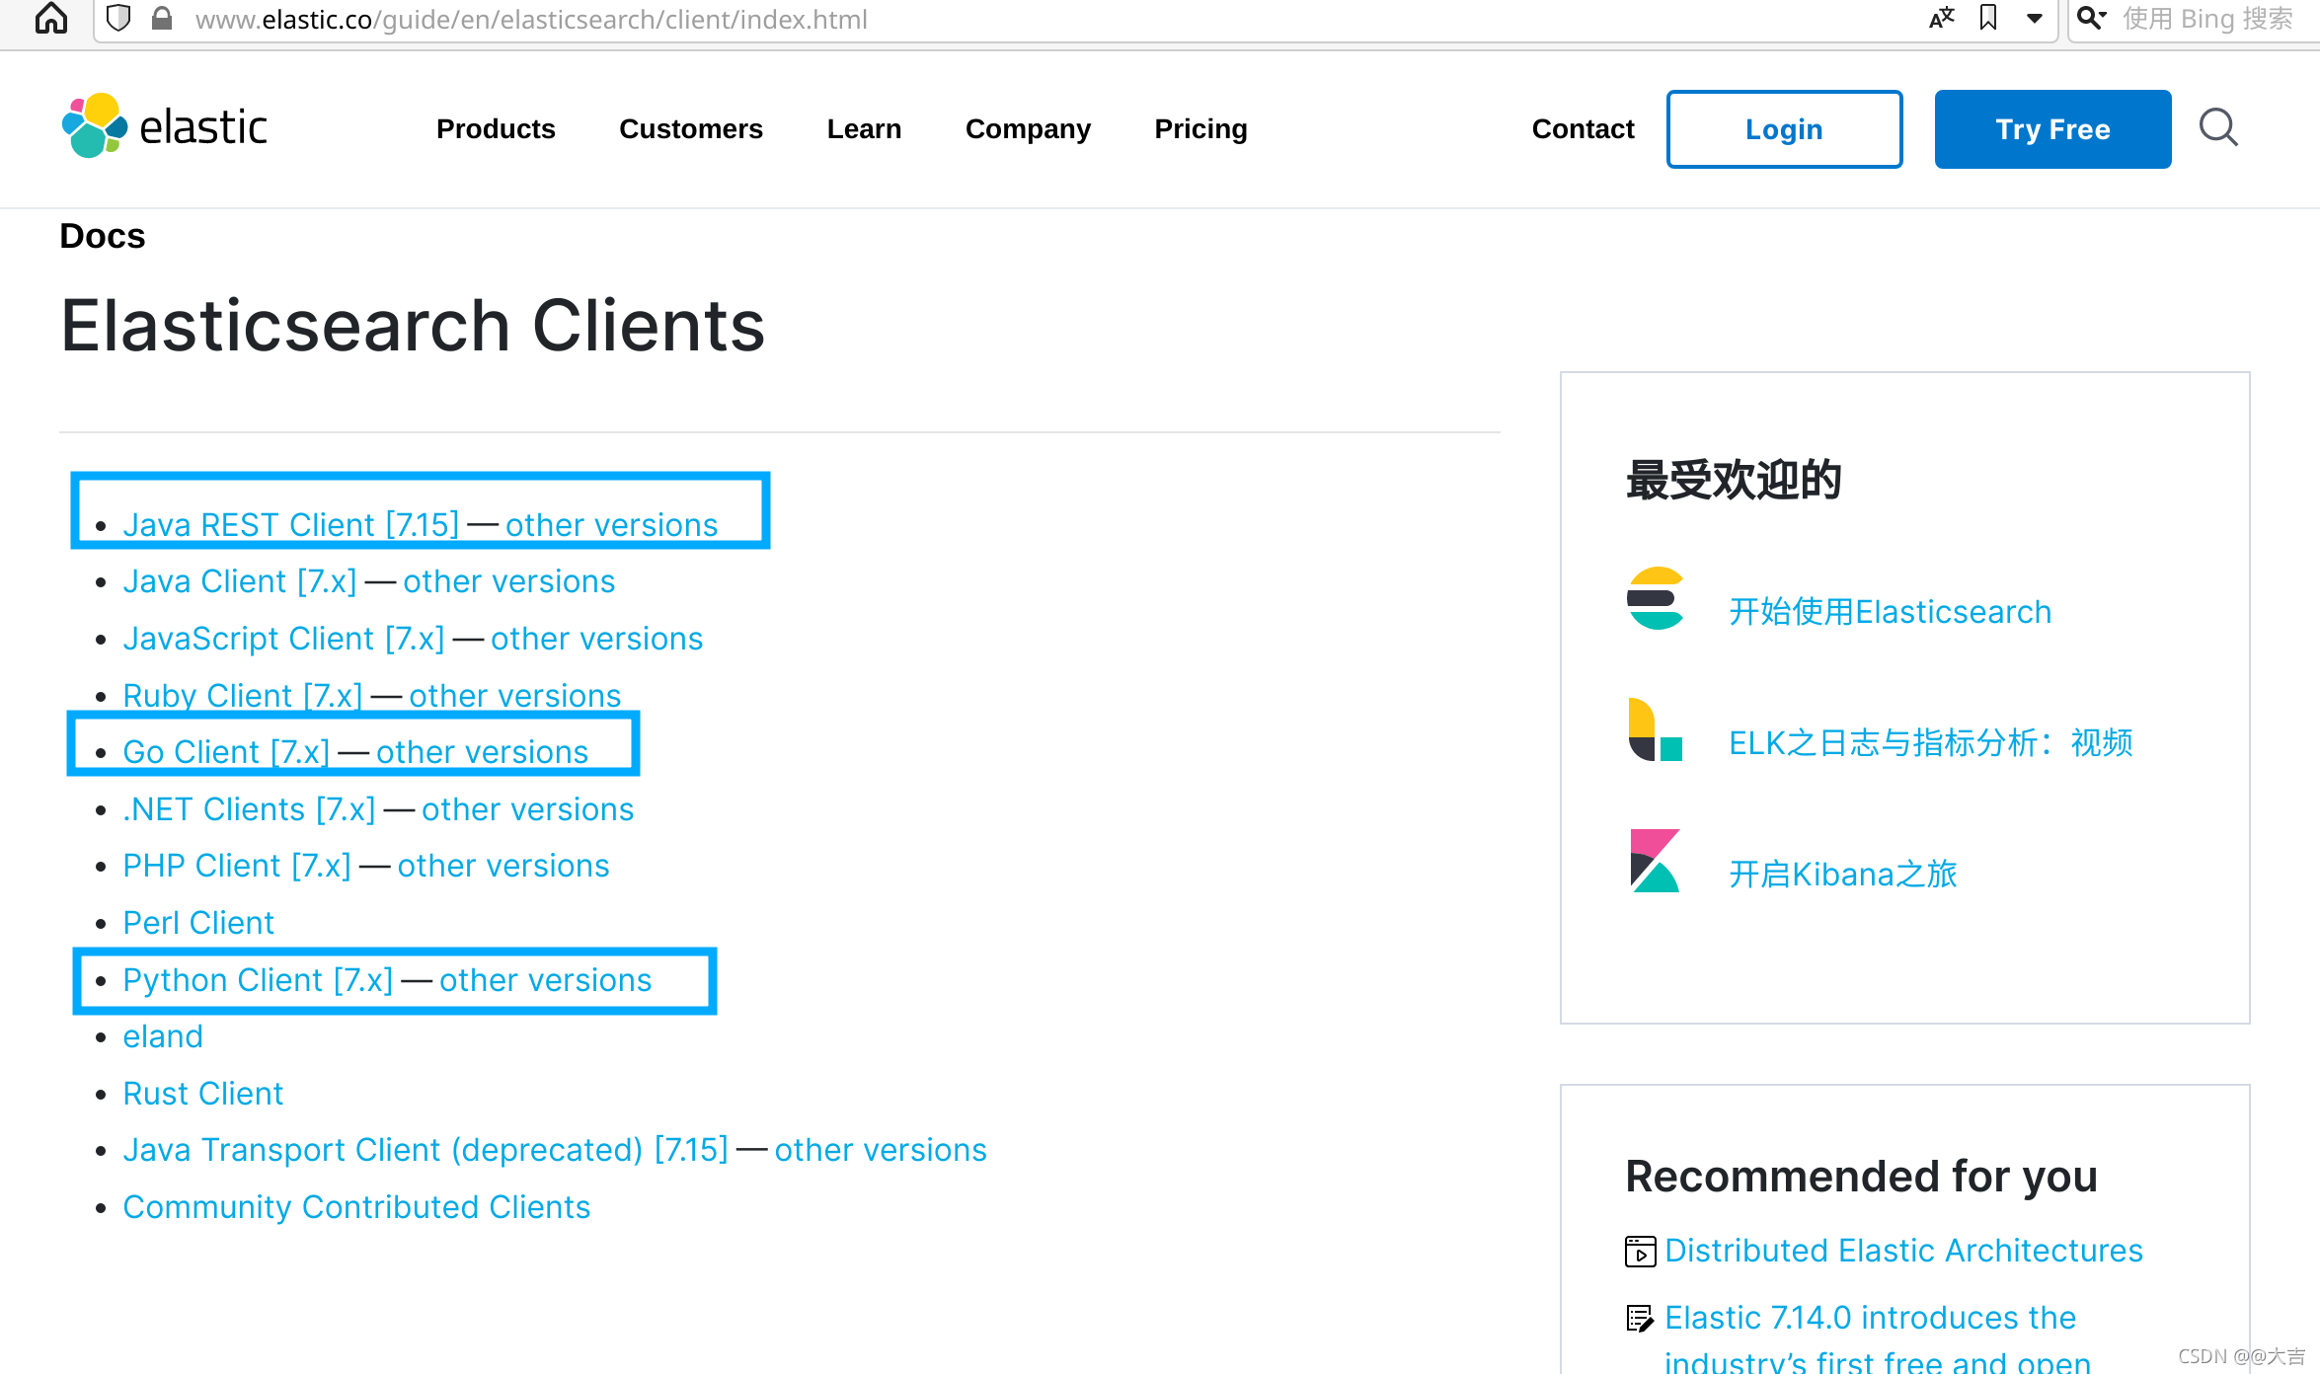Open the ELK之日志与指标分析：视频 link
2320x1374 pixels.
(x=1930, y=743)
